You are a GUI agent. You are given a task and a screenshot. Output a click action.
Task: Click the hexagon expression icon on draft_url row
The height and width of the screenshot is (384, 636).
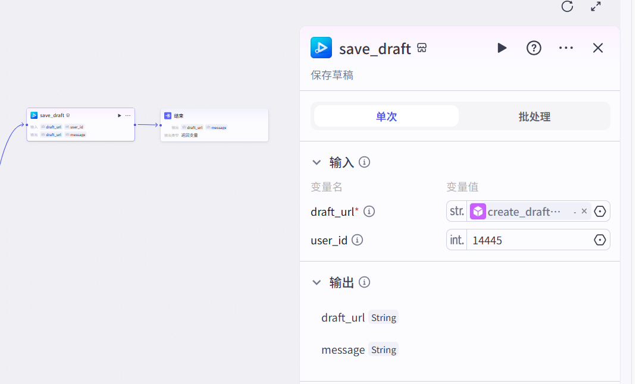click(600, 211)
